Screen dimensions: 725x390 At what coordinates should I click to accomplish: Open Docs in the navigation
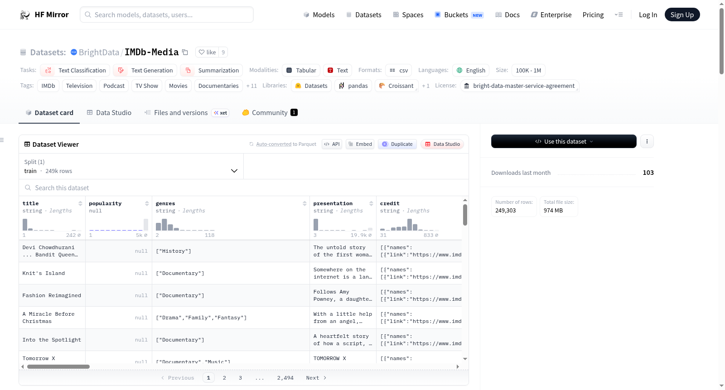(507, 15)
